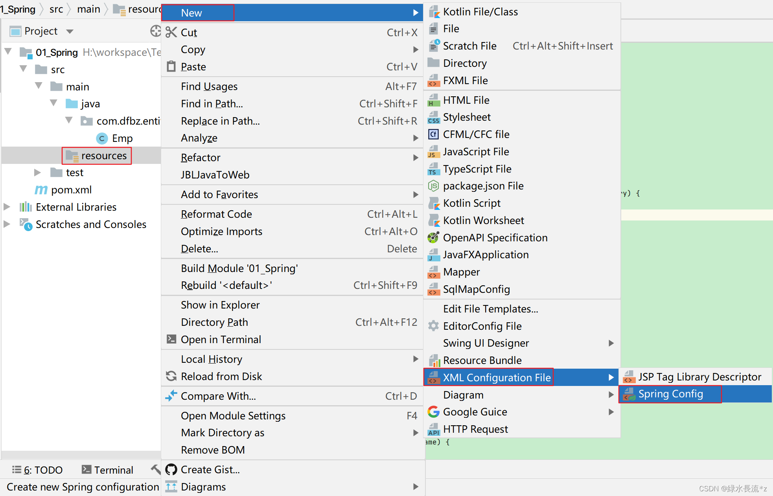
Task: Open the 6: TODO tool window
Action: click(37, 470)
